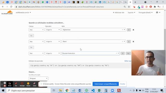
Task: Expand the Campo dropdown in Åland row
Action: point(37,42)
